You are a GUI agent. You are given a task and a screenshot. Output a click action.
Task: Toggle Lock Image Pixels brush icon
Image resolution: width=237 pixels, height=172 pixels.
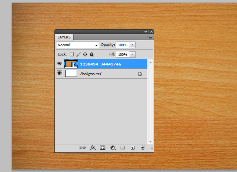click(x=78, y=54)
